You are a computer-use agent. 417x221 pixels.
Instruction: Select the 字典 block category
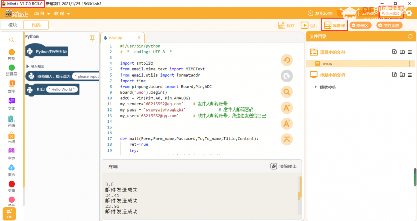(12, 154)
